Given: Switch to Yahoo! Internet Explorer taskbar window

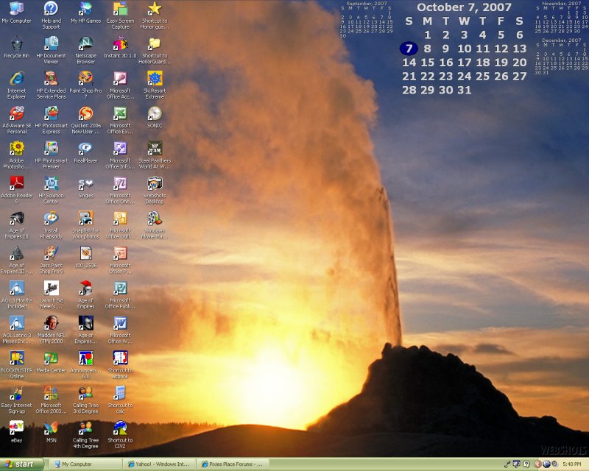Looking at the screenshot, I should (x=158, y=464).
